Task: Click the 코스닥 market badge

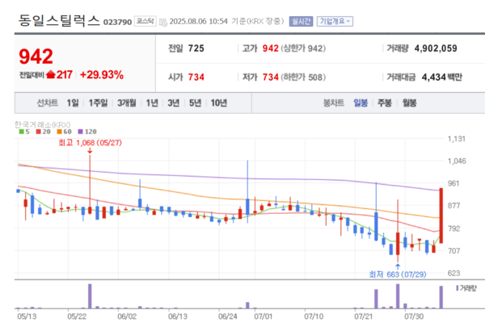Action: [x=145, y=21]
